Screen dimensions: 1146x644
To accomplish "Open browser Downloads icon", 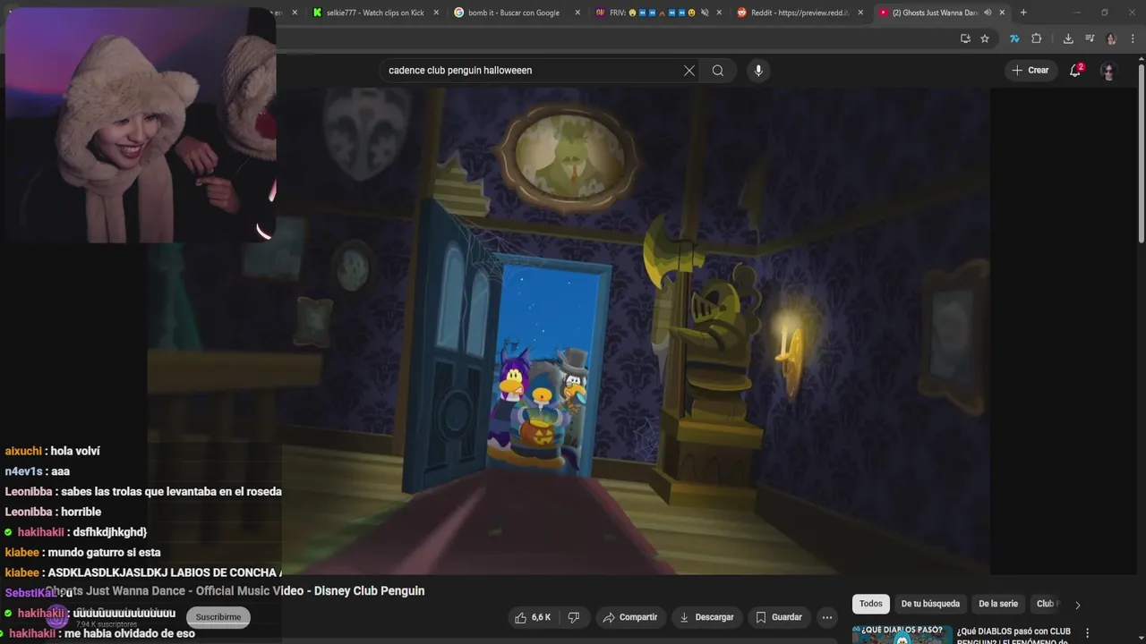I will 1068,38.
